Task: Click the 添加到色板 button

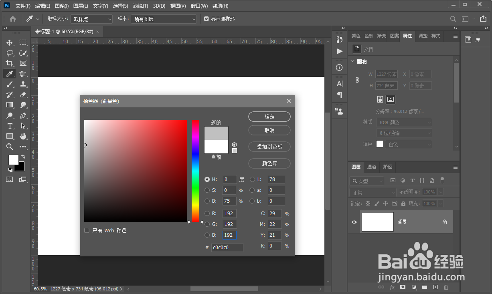Action: [269, 147]
